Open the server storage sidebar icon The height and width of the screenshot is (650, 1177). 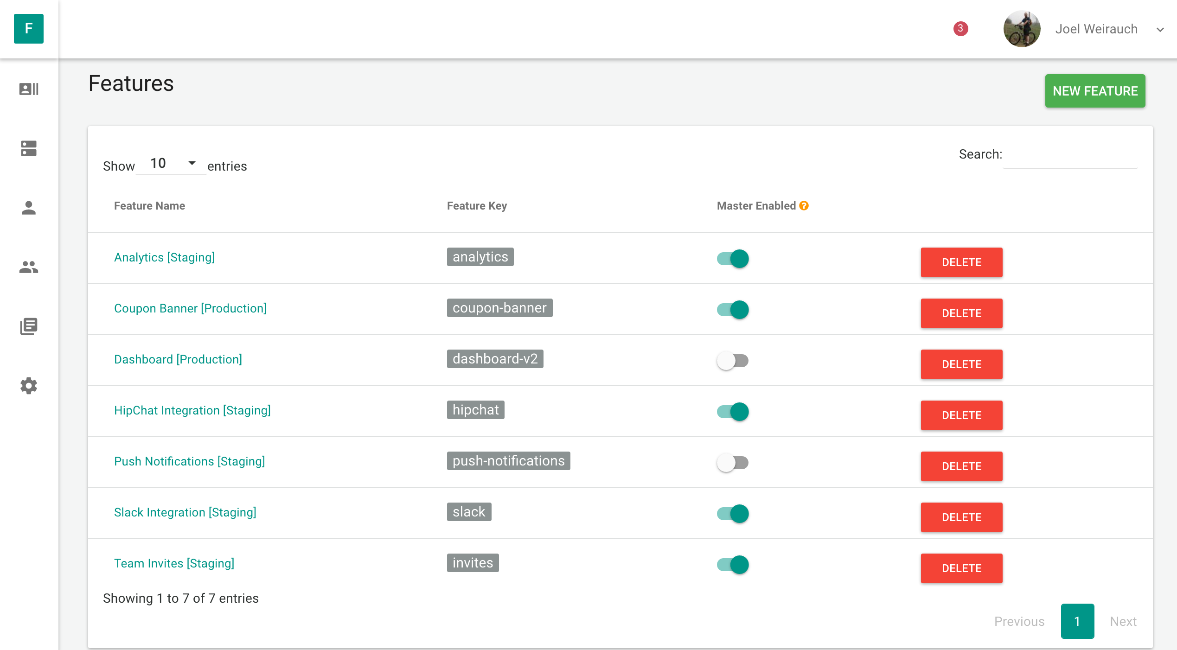click(29, 148)
